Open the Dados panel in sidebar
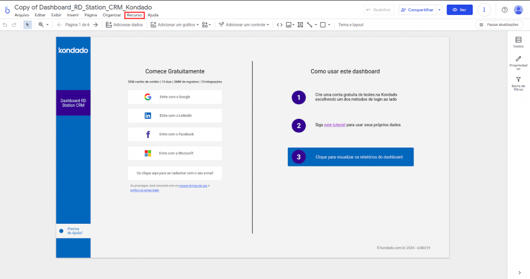 pyautogui.click(x=518, y=42)
